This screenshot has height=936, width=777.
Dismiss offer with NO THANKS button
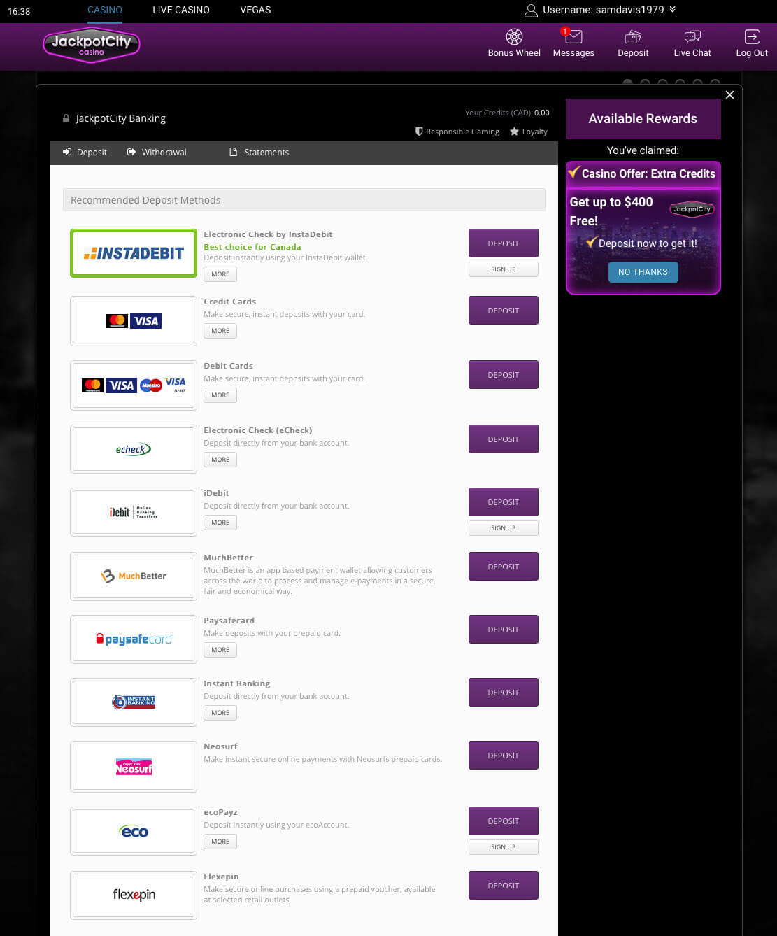pos(643,272)
